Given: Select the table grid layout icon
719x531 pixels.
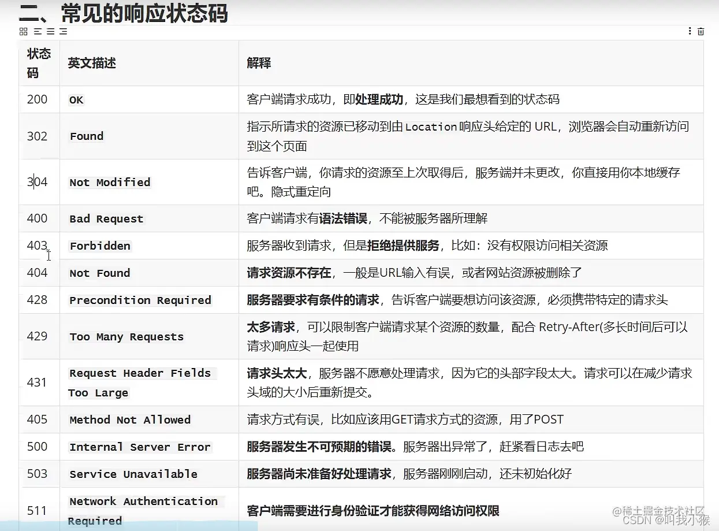Looking at the screenshot, I should tap(23, 31).
